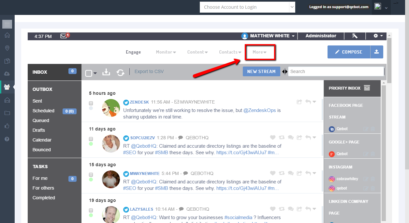
Task: Click the New Stream button
Action: (x=261, y=71)
